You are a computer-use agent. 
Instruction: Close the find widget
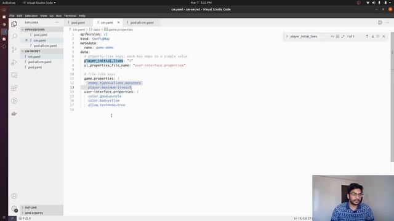tap(384, 36)
